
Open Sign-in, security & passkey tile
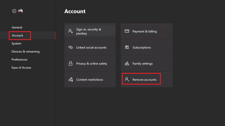point(90,31)
